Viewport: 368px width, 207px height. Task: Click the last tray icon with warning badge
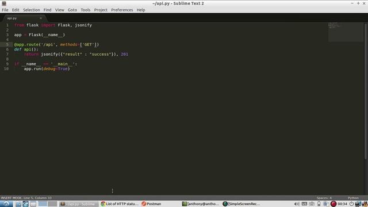click(x=365, y=204)
